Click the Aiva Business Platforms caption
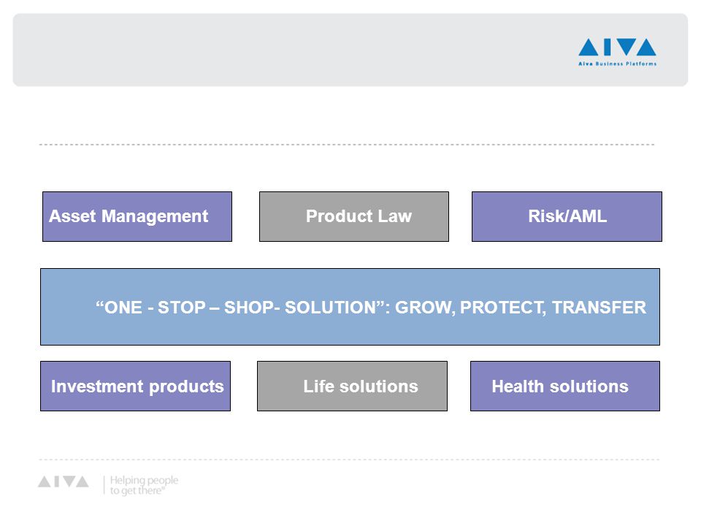 pyautogui.click(x=618, y=64)
